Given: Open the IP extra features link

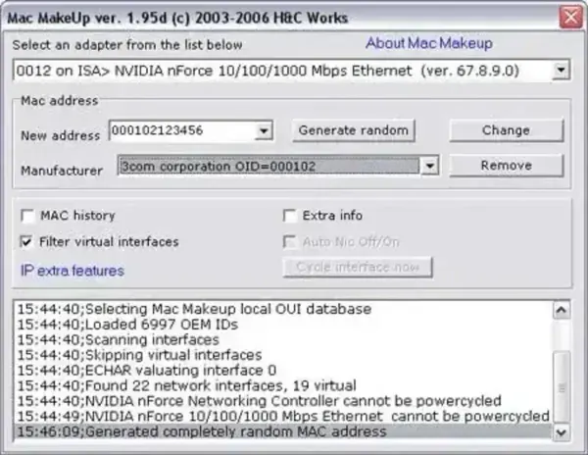Looking at the screenshot, I should tap(73, 271).
